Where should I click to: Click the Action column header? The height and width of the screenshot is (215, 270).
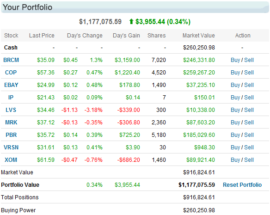[243, 36]
